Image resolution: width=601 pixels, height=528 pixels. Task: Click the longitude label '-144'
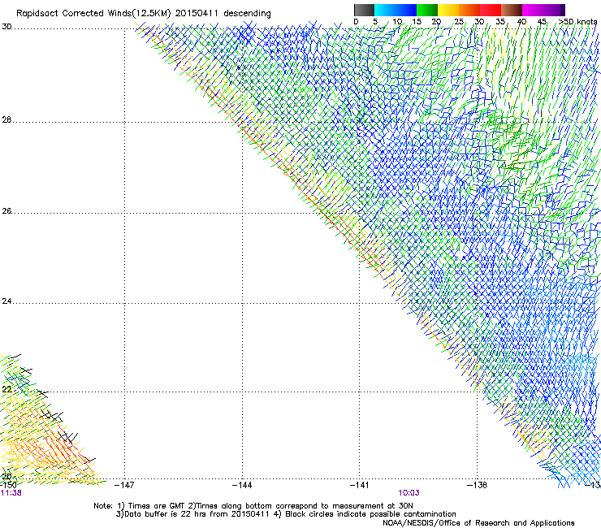click(x=242, y=485)
